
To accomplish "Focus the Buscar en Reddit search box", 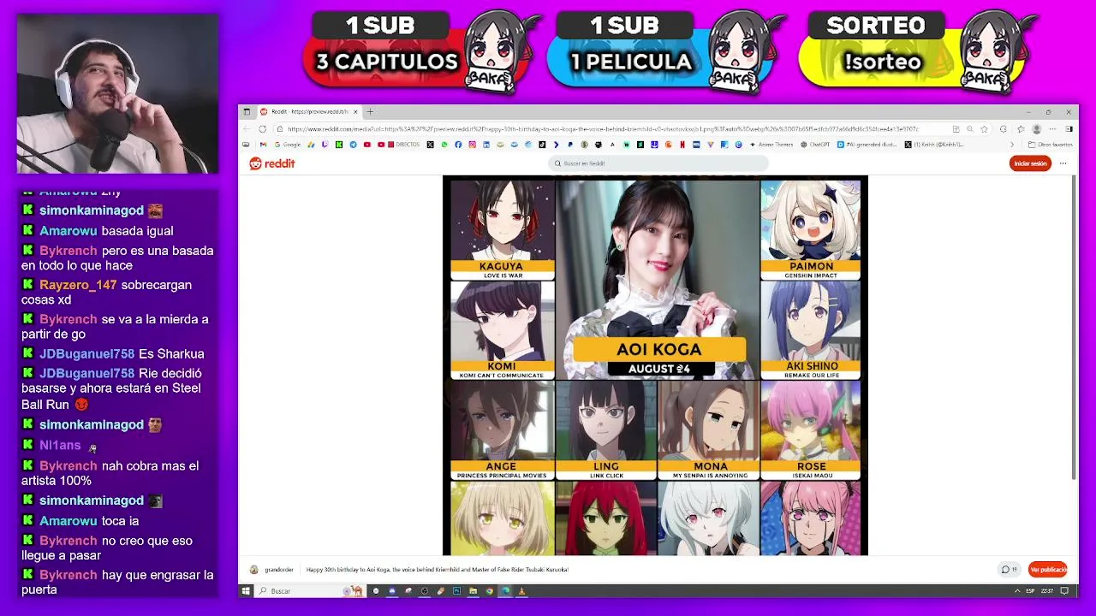I will click(x=658, y=163).
